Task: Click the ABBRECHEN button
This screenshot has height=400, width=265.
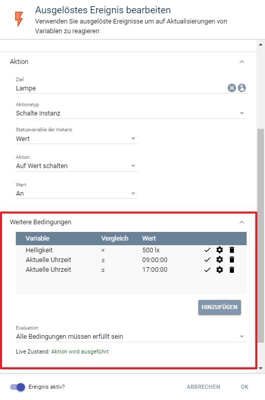Action: coord(203,387)
